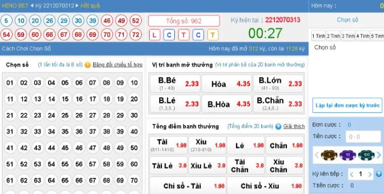Switch to 5 Tinh tab
The image size is (384, 194).
tap(377, 36)
